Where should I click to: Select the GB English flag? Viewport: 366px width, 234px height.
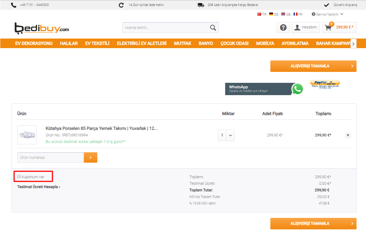pos(283,14)
